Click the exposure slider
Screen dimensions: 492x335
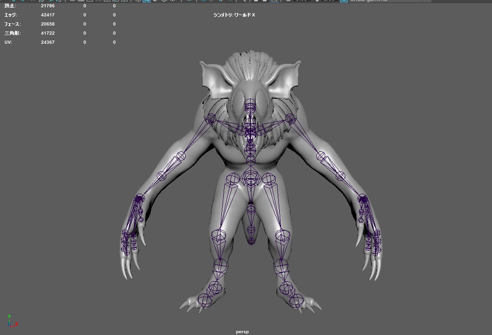(x=301, y=2)
